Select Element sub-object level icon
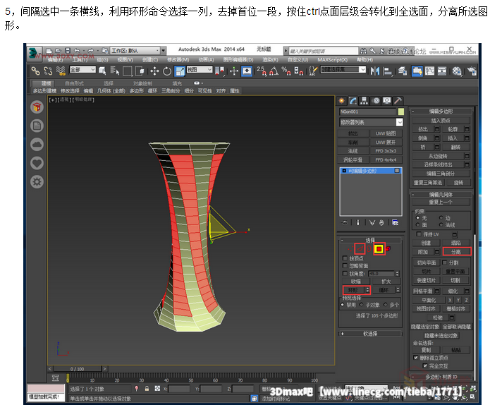This screenshot has width=490, height=405. pos(388,249)
